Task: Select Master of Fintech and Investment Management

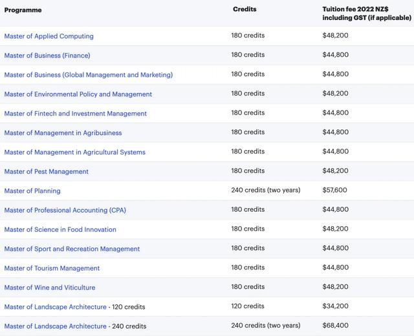Action: (x=75, y=114)
